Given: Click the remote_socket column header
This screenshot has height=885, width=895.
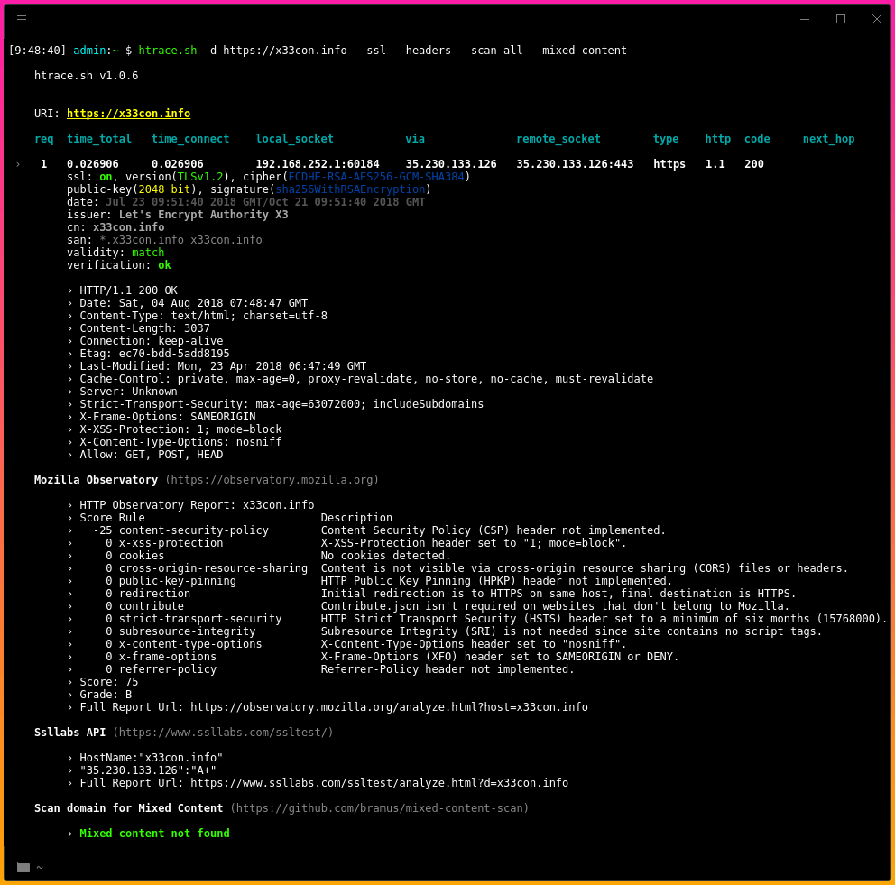Looking at the screenshot, I should point(558,139).
